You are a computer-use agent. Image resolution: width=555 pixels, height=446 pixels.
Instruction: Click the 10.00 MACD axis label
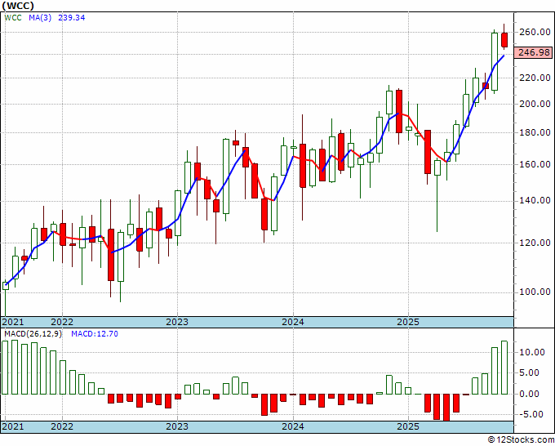click(531, 352)
